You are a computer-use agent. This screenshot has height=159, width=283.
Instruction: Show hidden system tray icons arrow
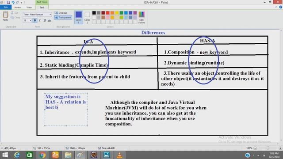pyautogui.click(x=253, y=155)
